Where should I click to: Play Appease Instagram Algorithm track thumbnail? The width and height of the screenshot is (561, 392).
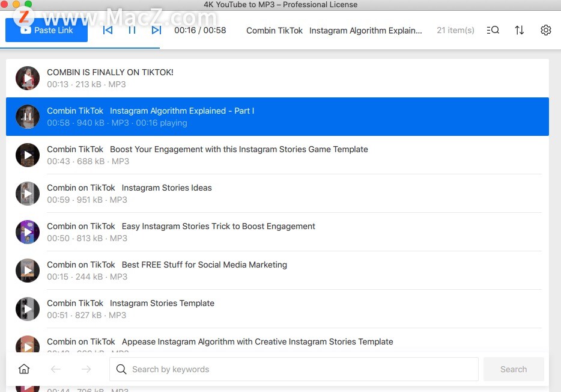[x=28, y=345]
